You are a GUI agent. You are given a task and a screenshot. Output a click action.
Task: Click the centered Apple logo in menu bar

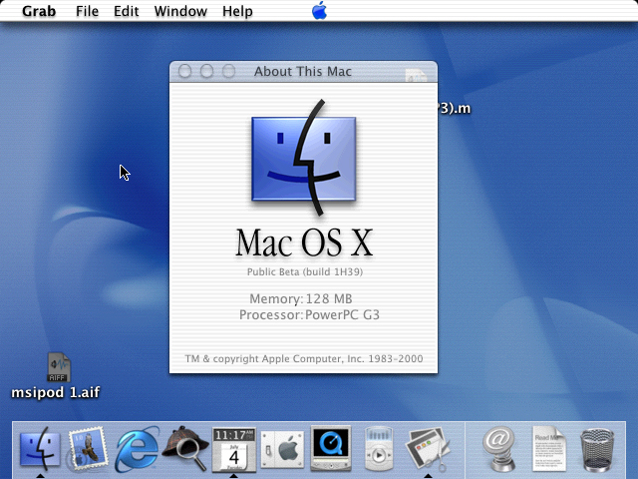pyautogui.click(x=319, y=11)
